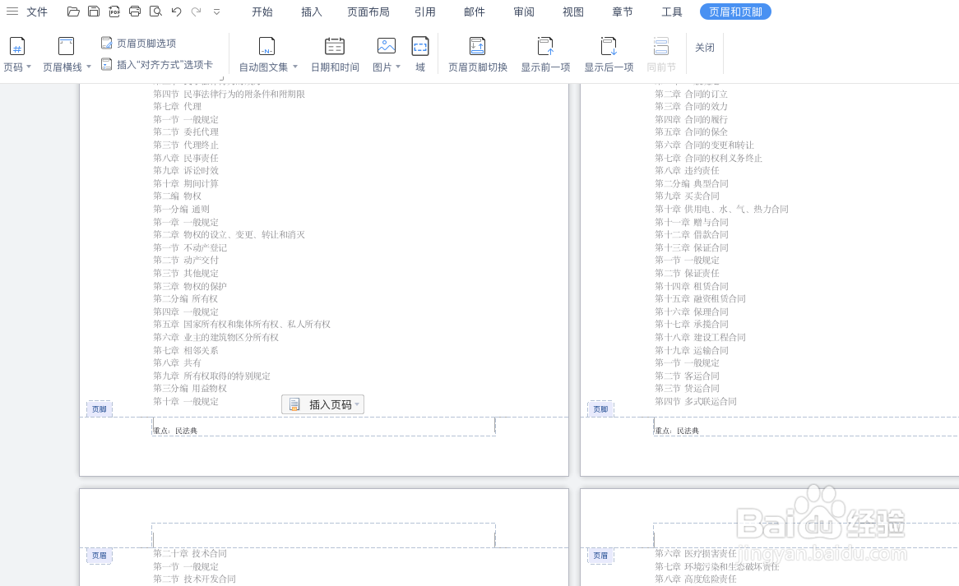Insert 日期和时间
Screen dimensions: 959x586
click(x=335, y=54)
